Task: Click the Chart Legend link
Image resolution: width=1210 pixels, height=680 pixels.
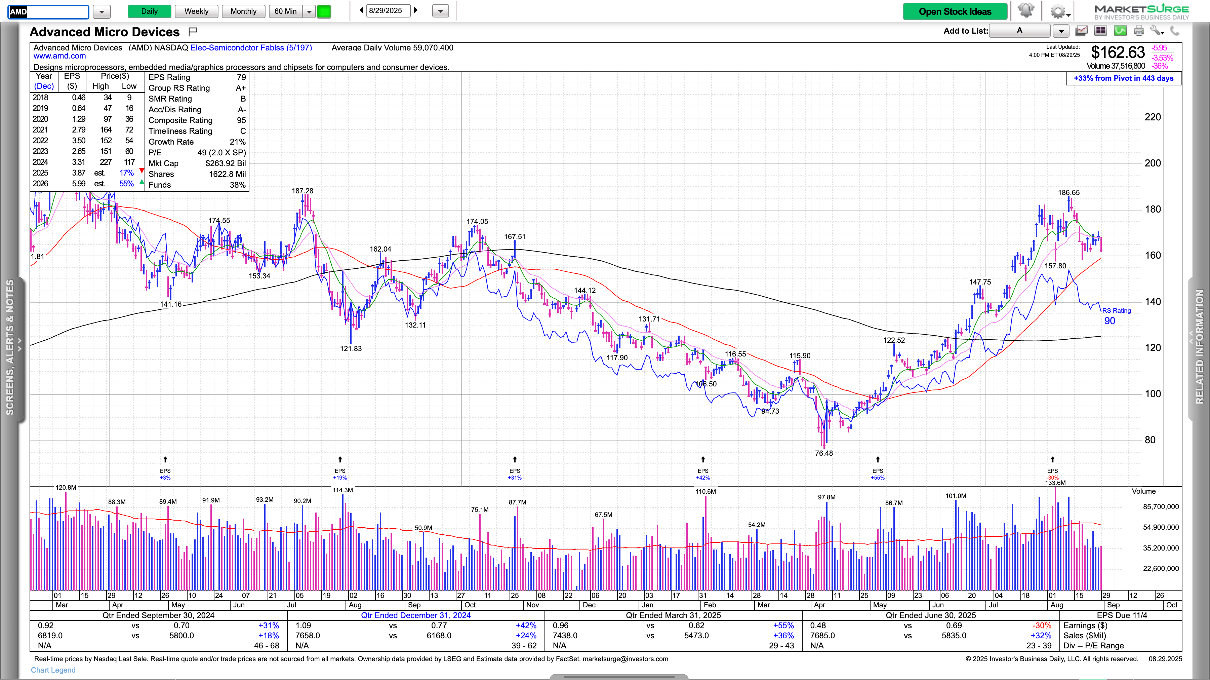Action: [53, 670]
